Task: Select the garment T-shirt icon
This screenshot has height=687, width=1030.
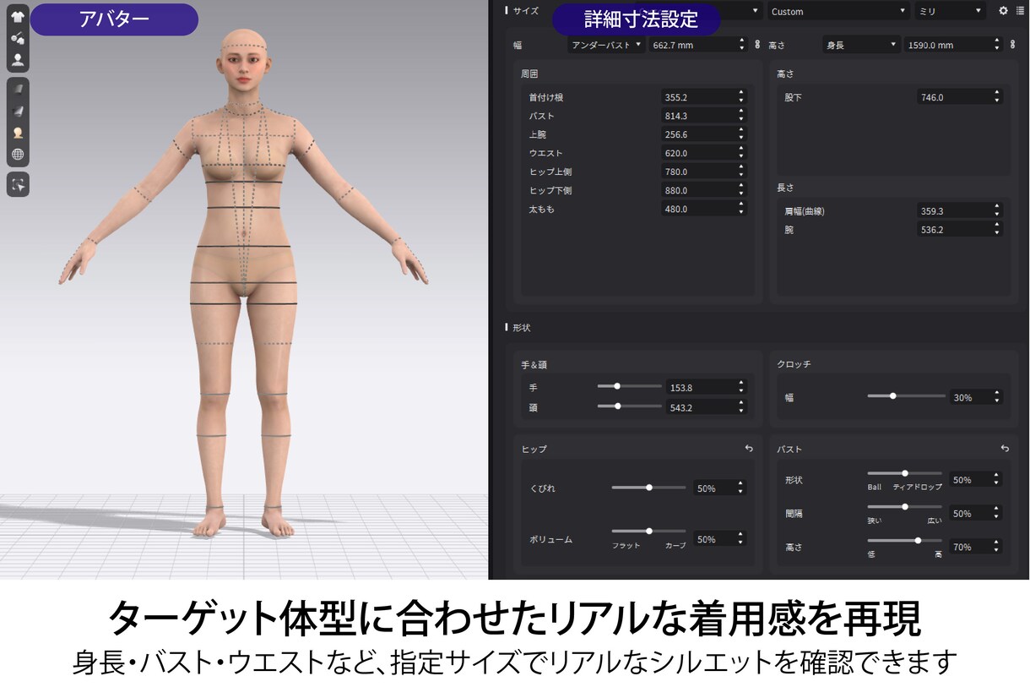Action: pos(17,17)
